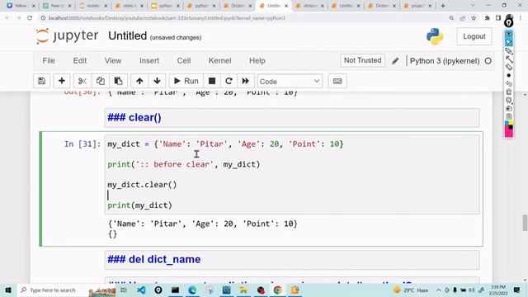This screenshot has height=297, width=528.
Task: Click the pencil edit icon near Not Trusted
Action: (x=395, y=61)
